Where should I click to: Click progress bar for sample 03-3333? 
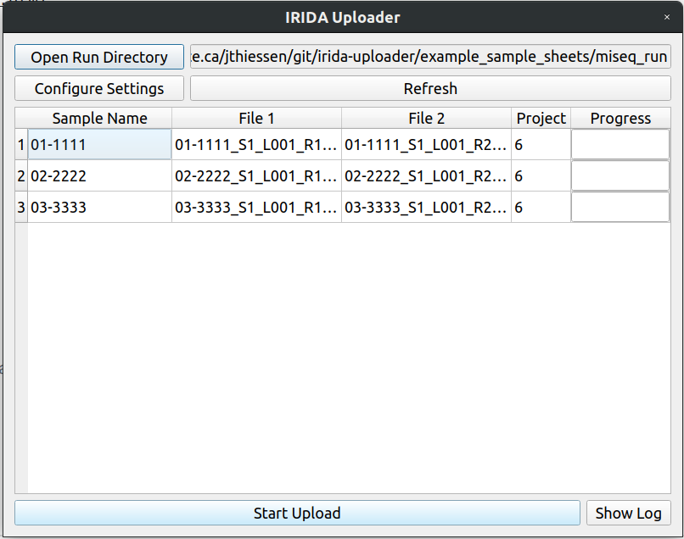click(620, 207)
